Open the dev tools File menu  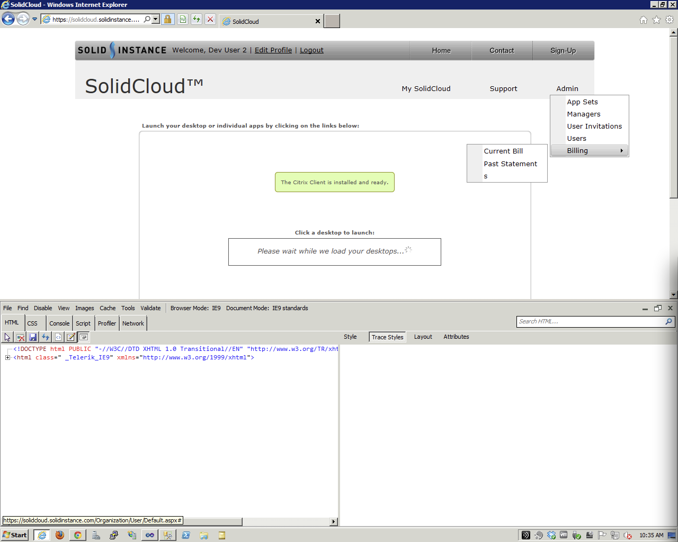point(7,308)
